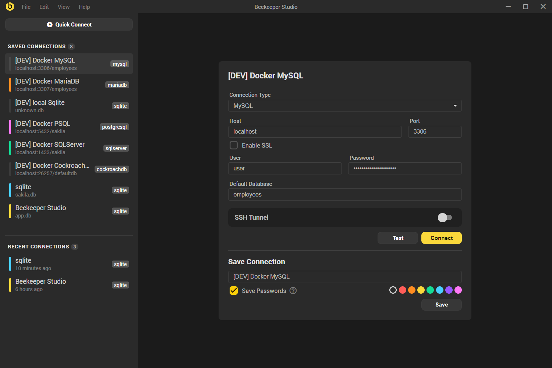Click the cockroachdb connection badge

[112, 169]
